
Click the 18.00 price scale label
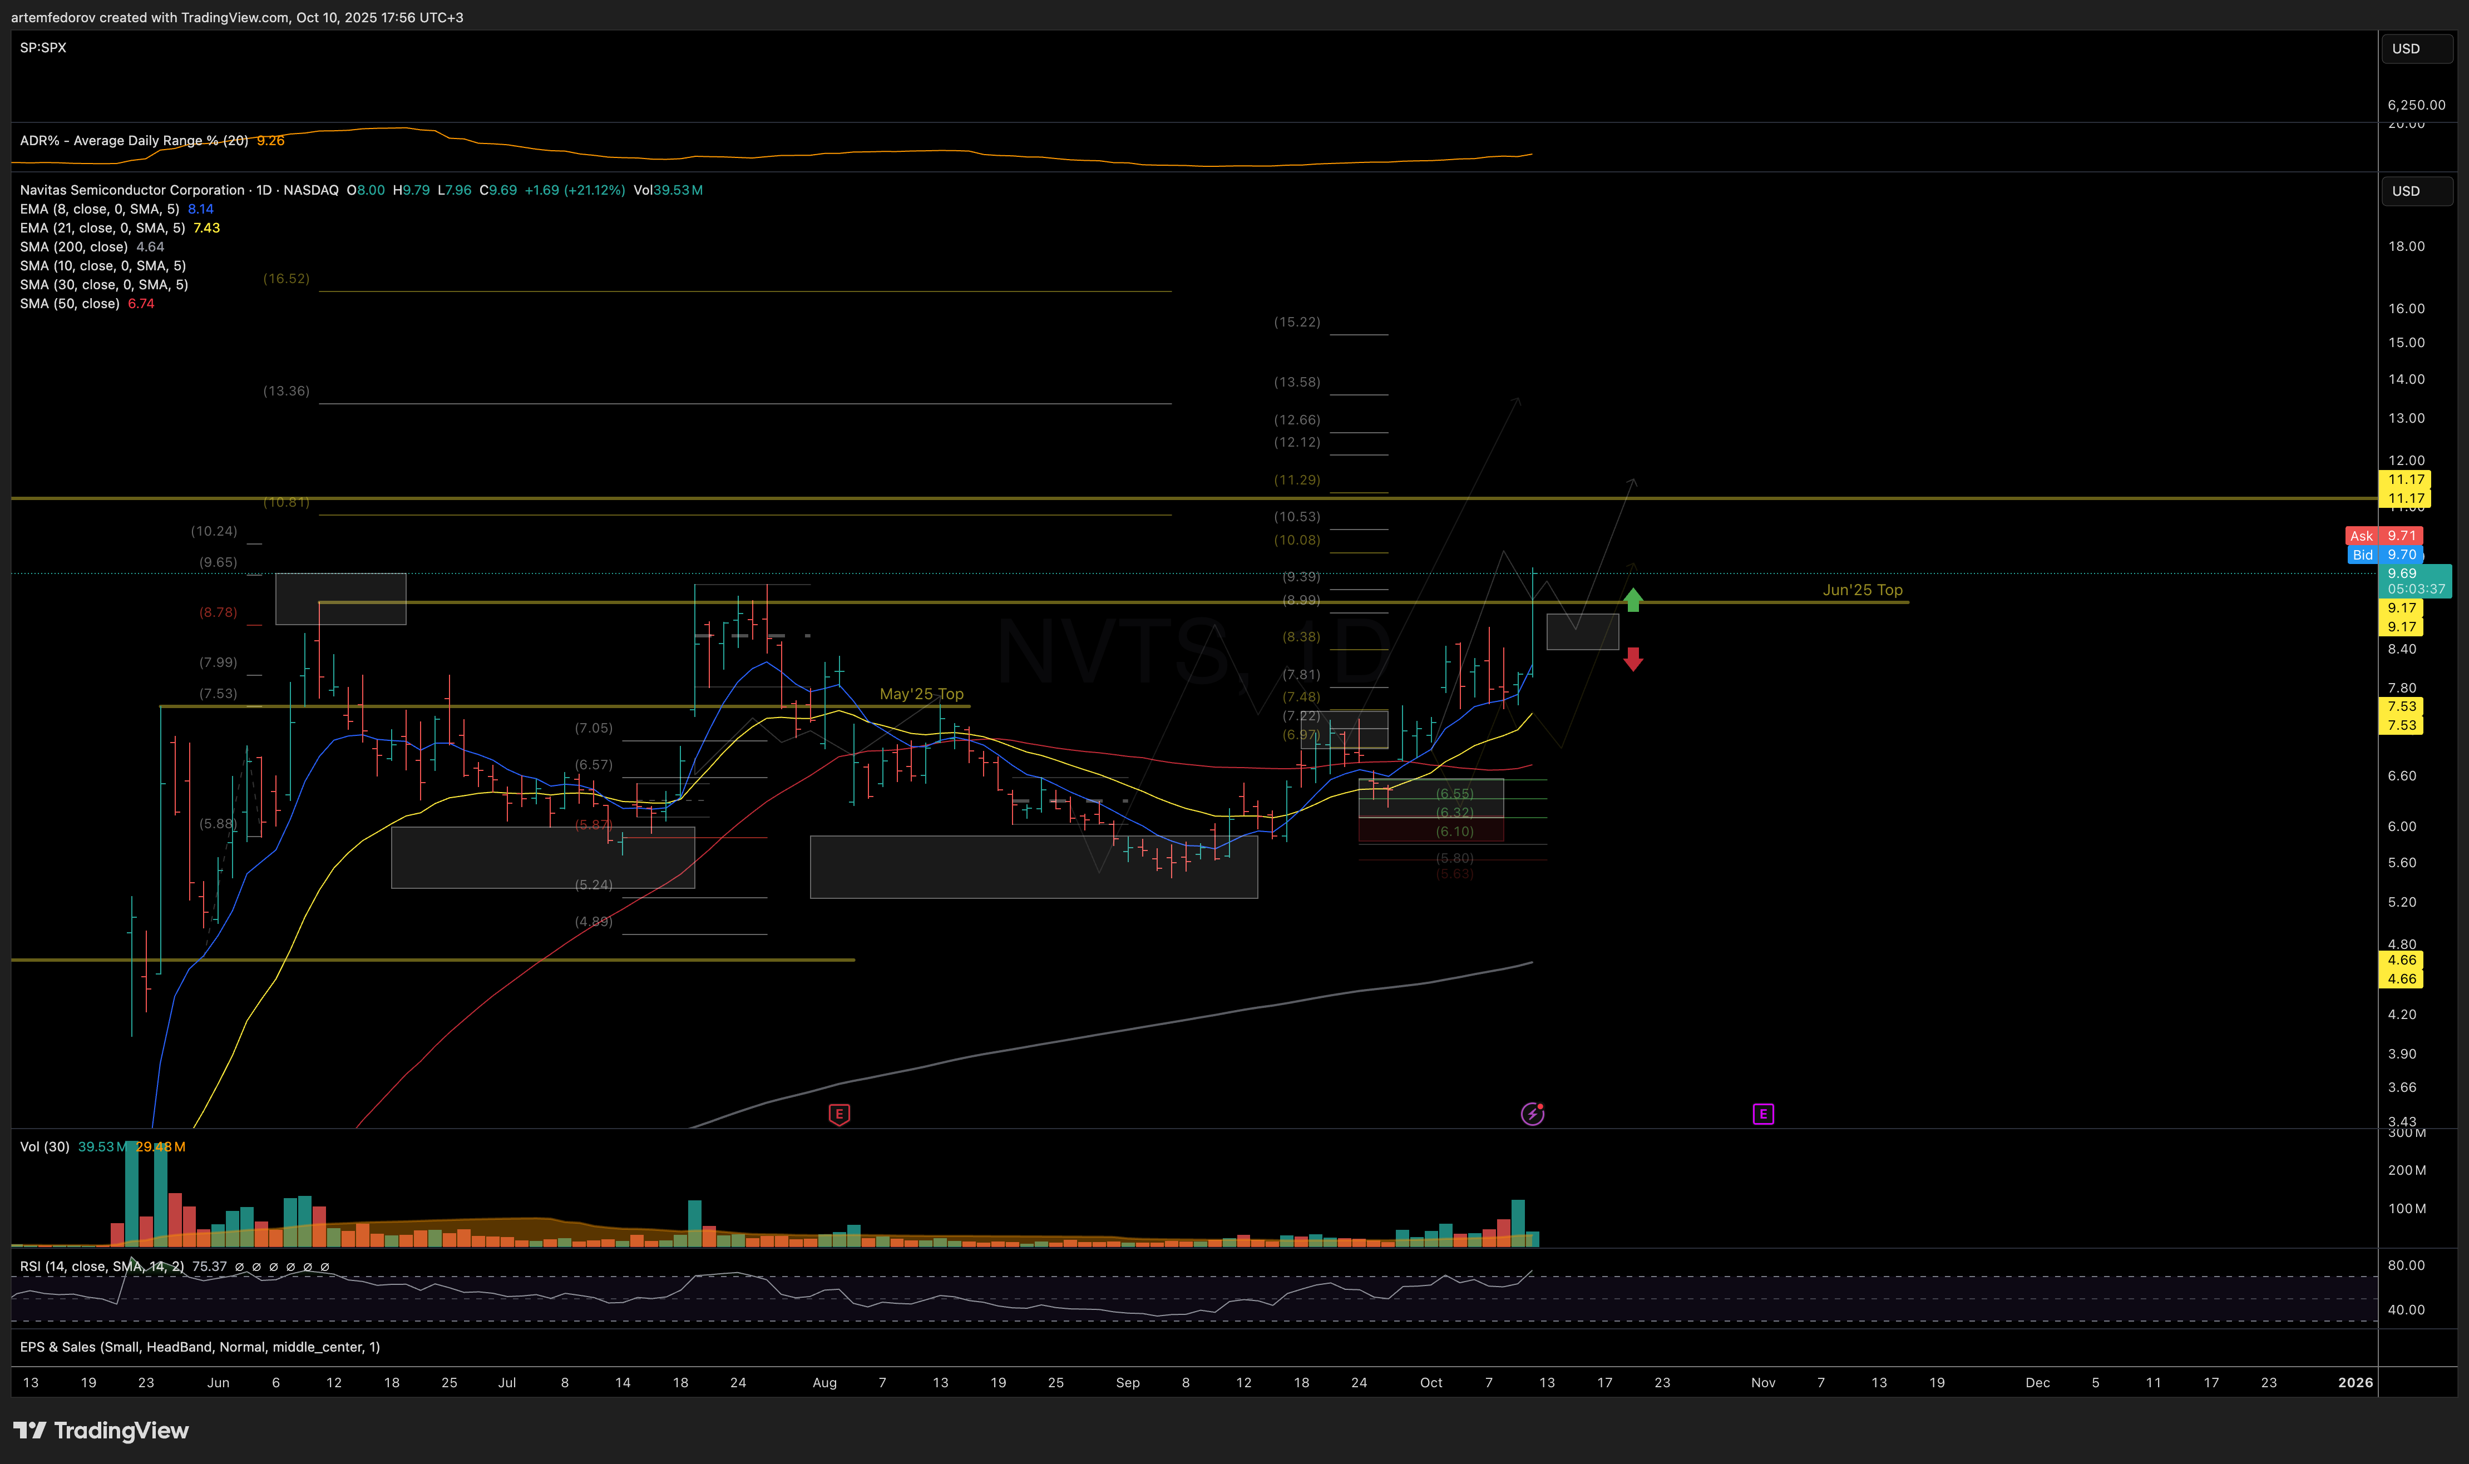(2406, 246)
